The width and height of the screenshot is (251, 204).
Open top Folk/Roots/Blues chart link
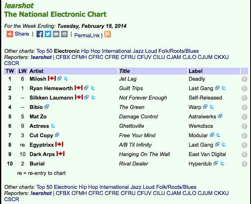(x=178, y=51)
